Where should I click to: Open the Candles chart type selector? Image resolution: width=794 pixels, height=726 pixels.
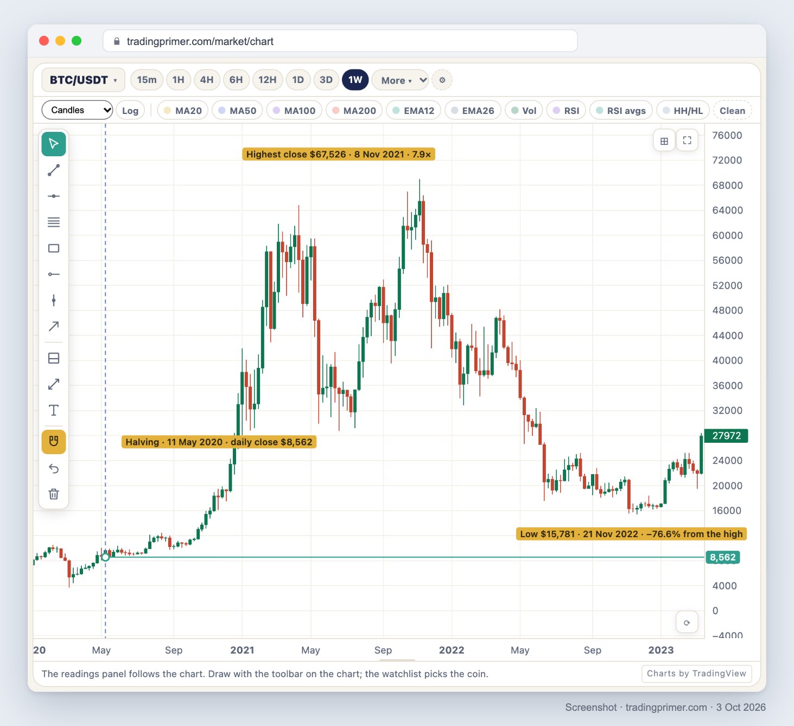[x=78, y=110]
